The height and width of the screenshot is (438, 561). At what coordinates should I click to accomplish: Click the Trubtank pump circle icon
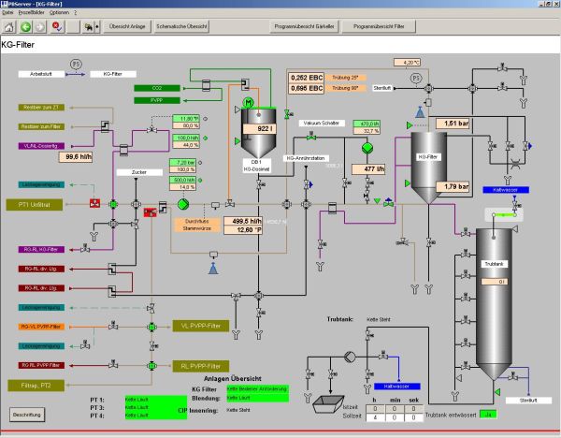coord(348,356)
